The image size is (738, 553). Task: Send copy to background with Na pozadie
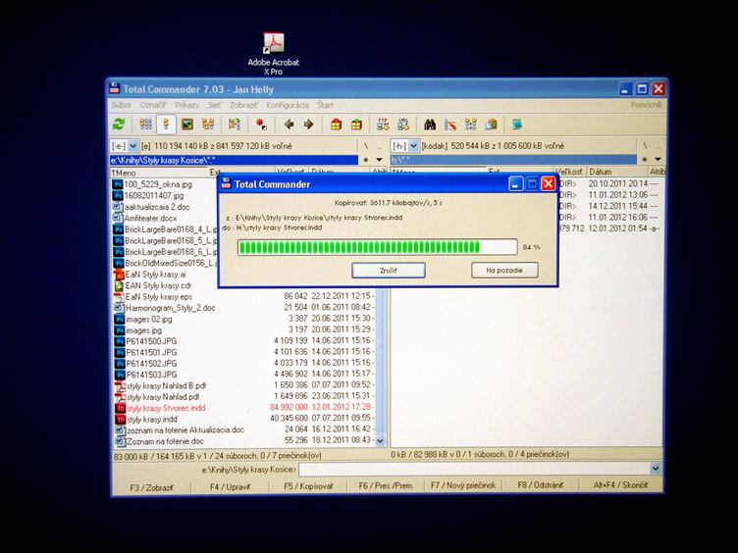504,271
